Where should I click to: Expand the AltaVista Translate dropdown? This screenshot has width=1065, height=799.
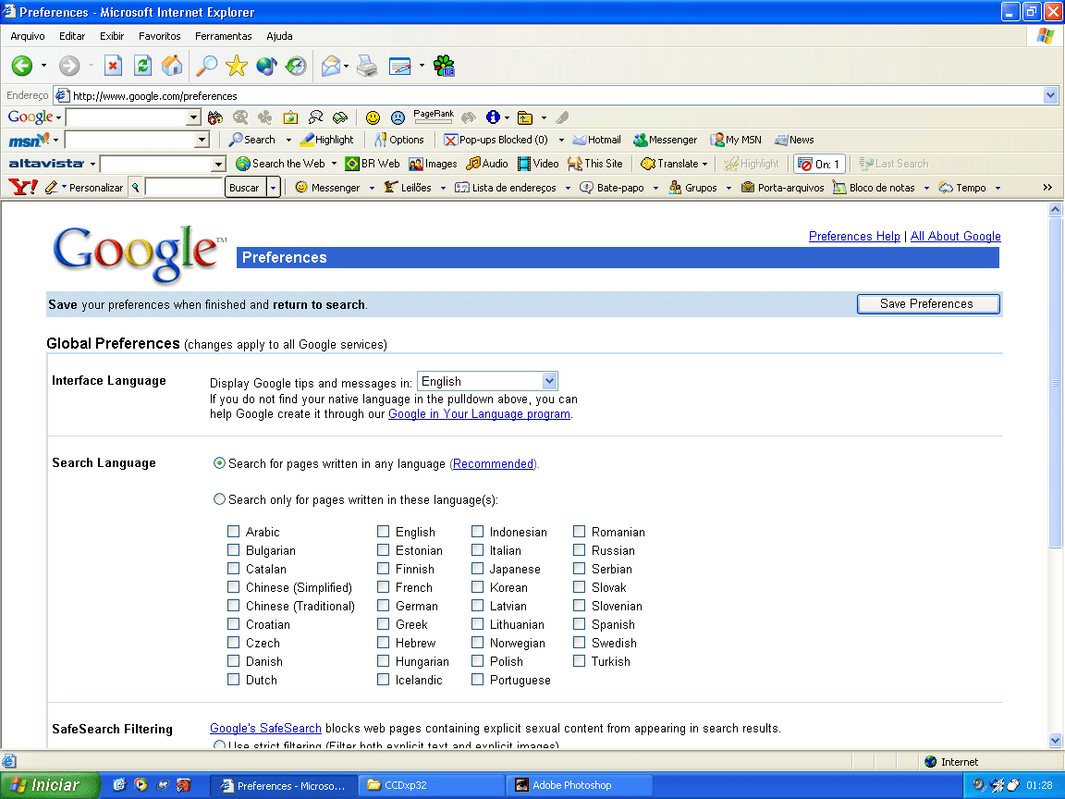[705, 164]
